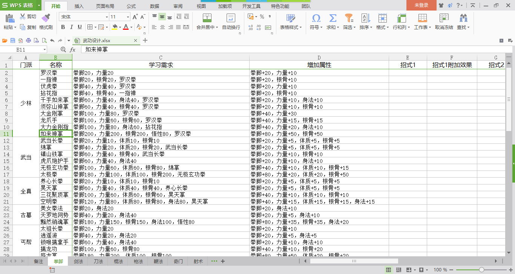Open the fill color dropdown arrow
The width and height of the screenshot is (515, 274).
point(120,27)
